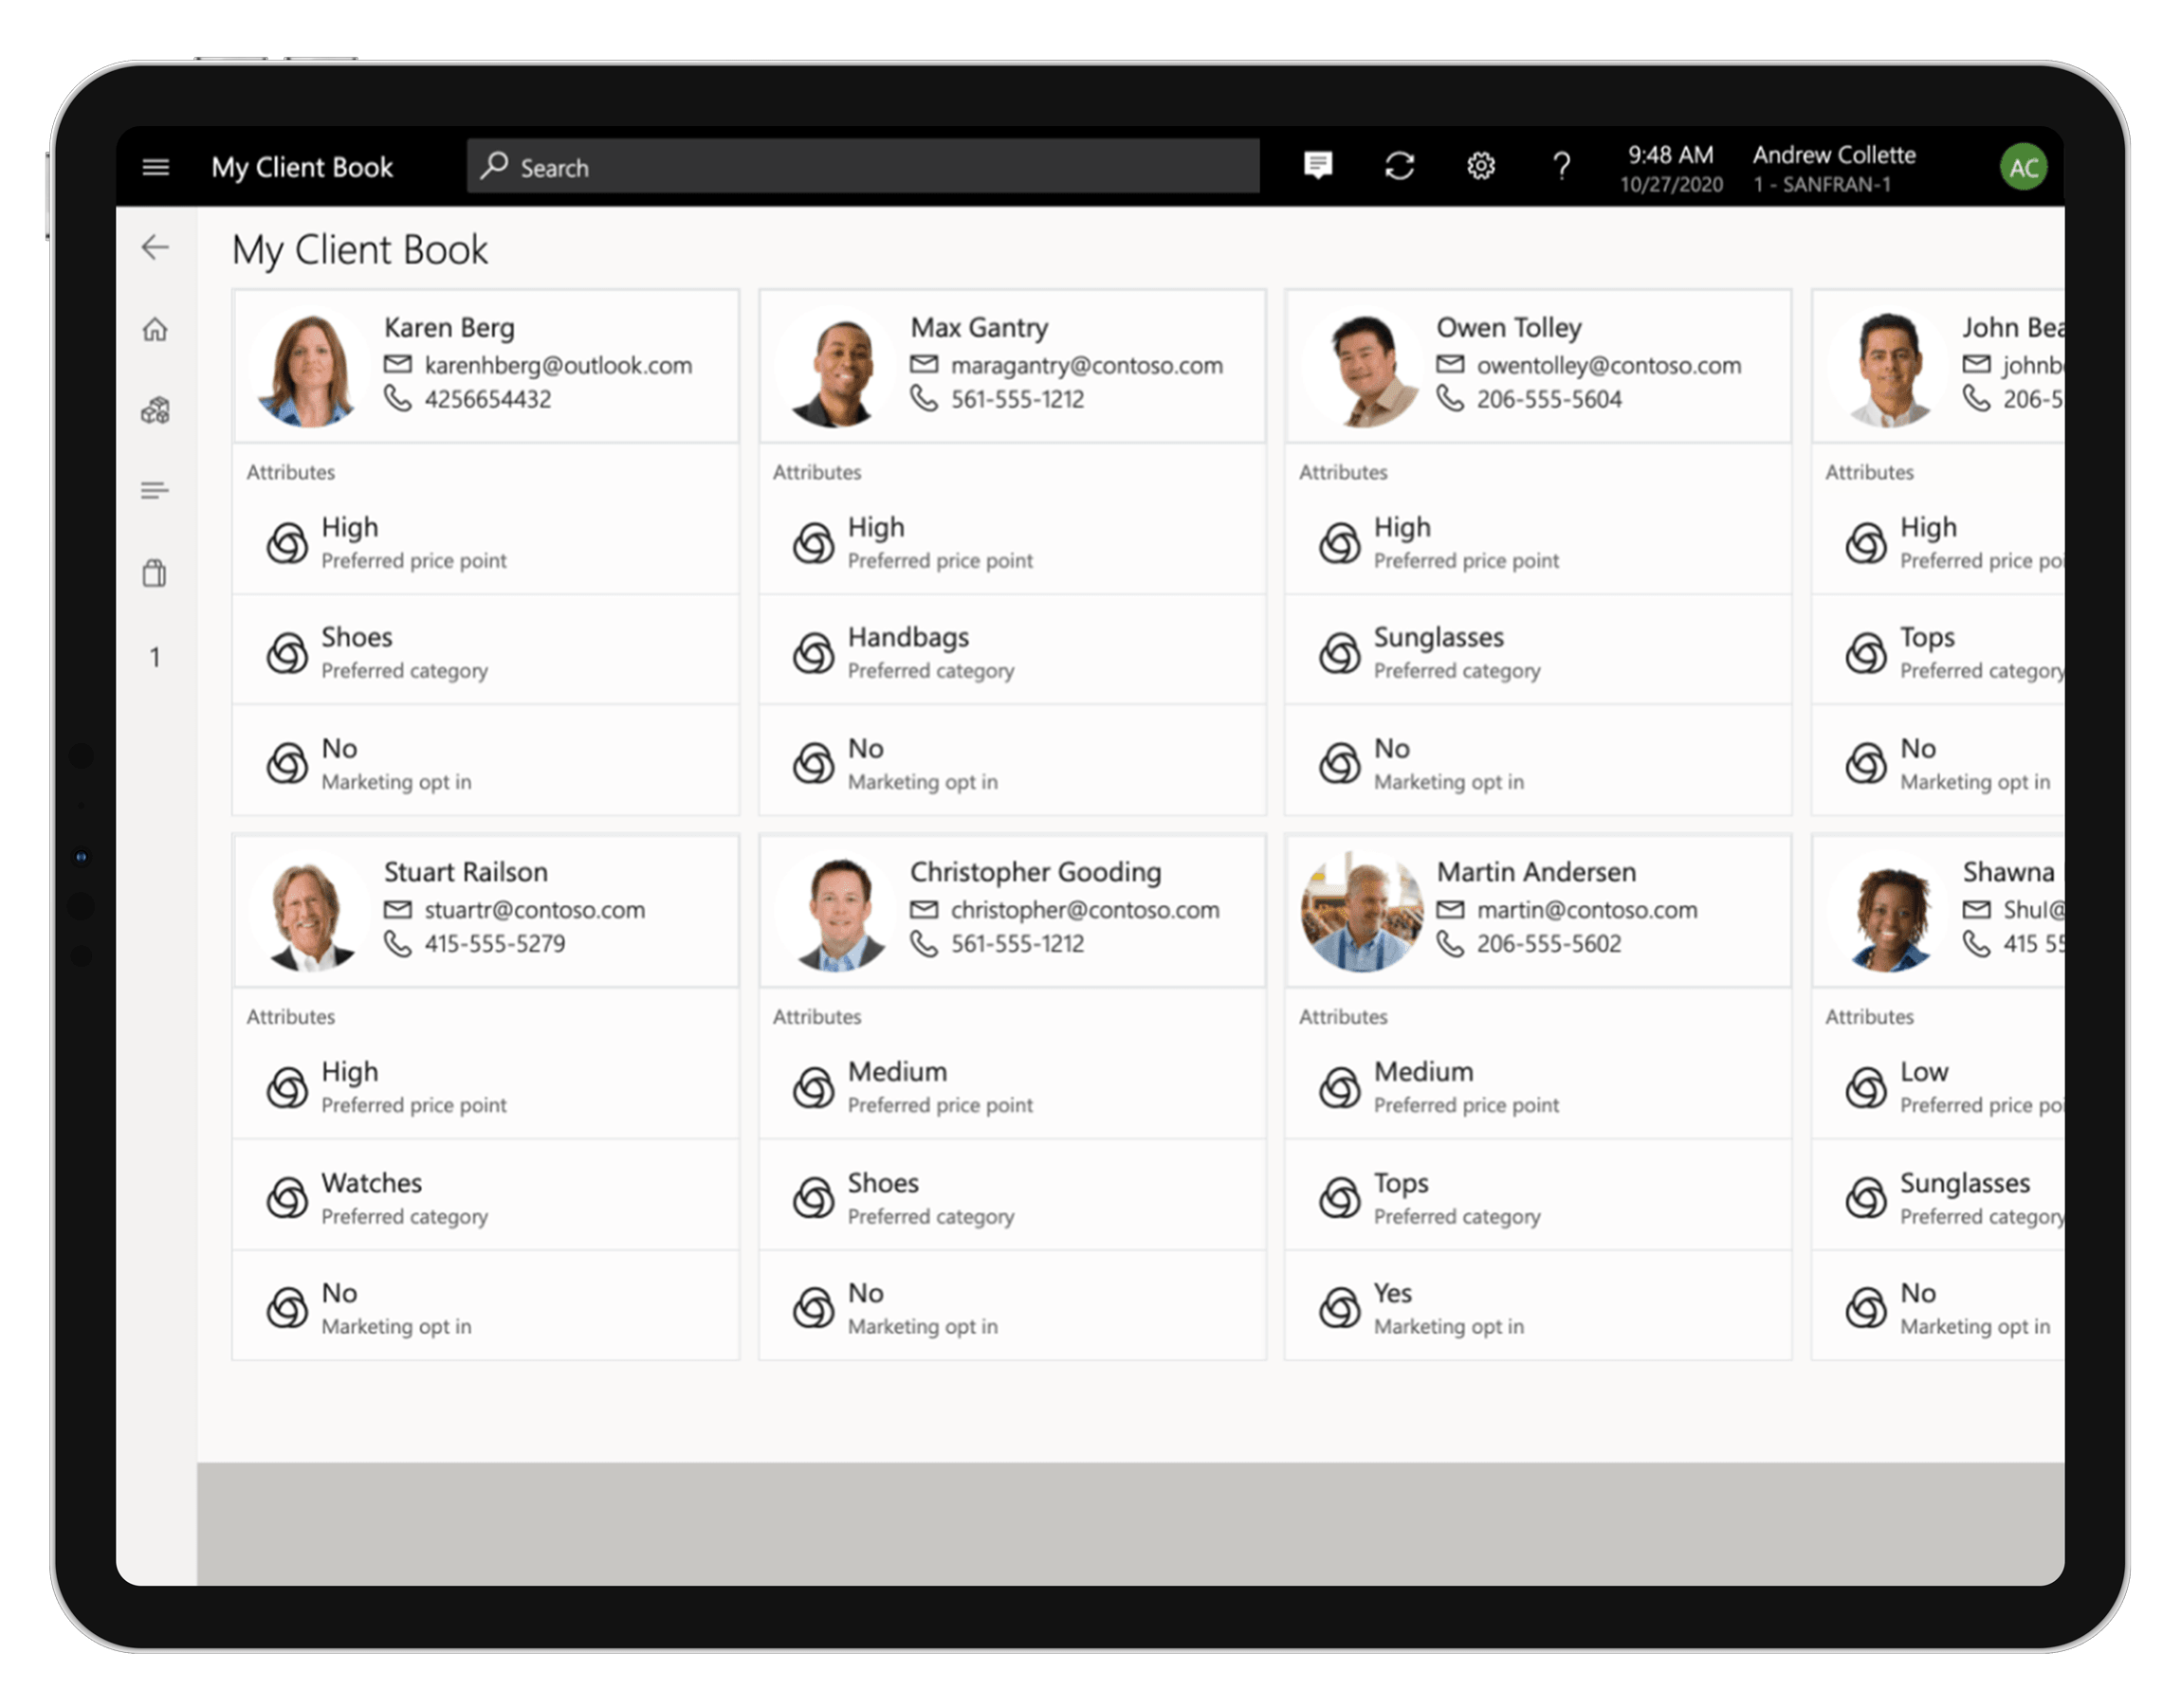
Task: Click back arrow to previous screen
Action: (x=156, y=245)
